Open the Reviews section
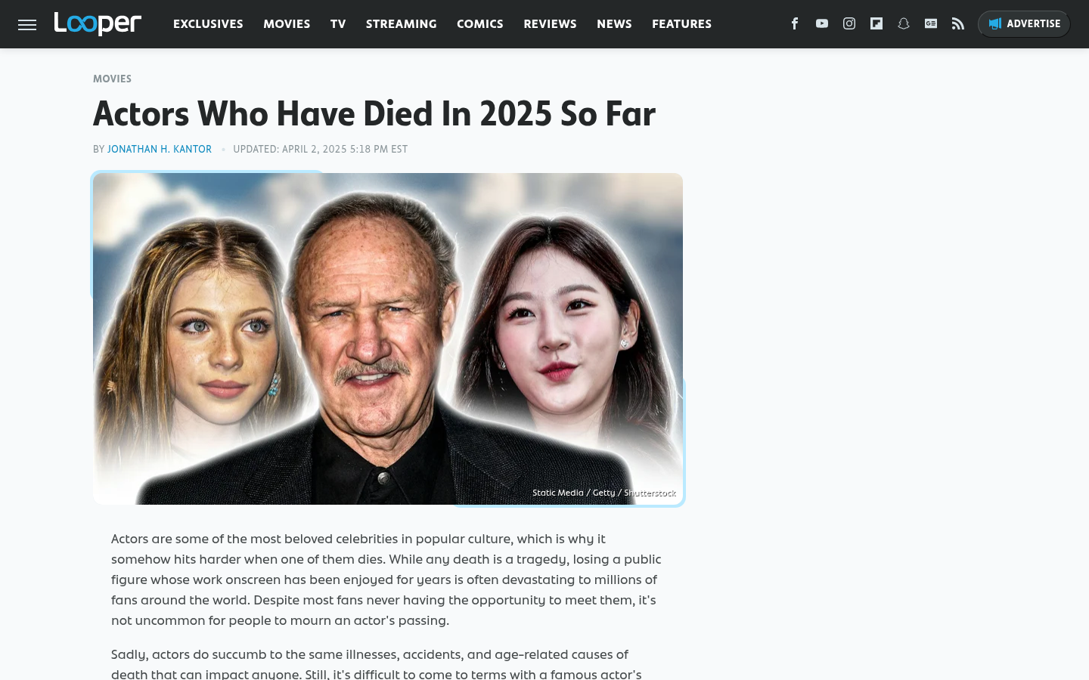The image size is (1089, 680). point(550,24)
